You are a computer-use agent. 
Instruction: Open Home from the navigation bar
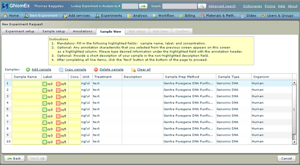[11, 16]
